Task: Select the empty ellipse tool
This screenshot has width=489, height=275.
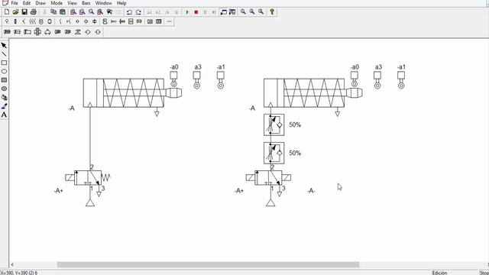Action: click(4, 71)
